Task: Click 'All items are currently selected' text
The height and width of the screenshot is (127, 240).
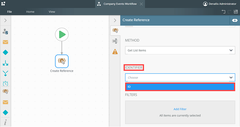Action: coord(180,116)
